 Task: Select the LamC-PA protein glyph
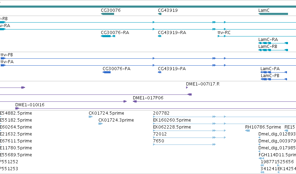[x=274, y=72]
